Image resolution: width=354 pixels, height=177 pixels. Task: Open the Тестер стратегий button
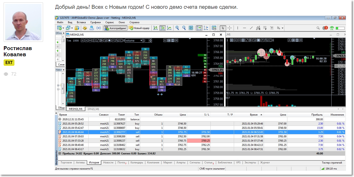[332, 163]
